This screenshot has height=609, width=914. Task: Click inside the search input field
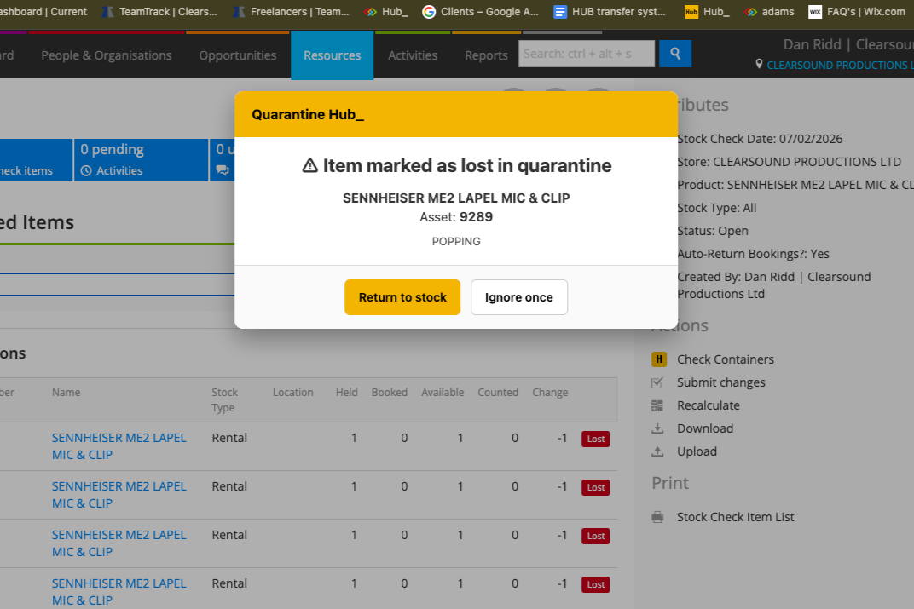[586, 54]
